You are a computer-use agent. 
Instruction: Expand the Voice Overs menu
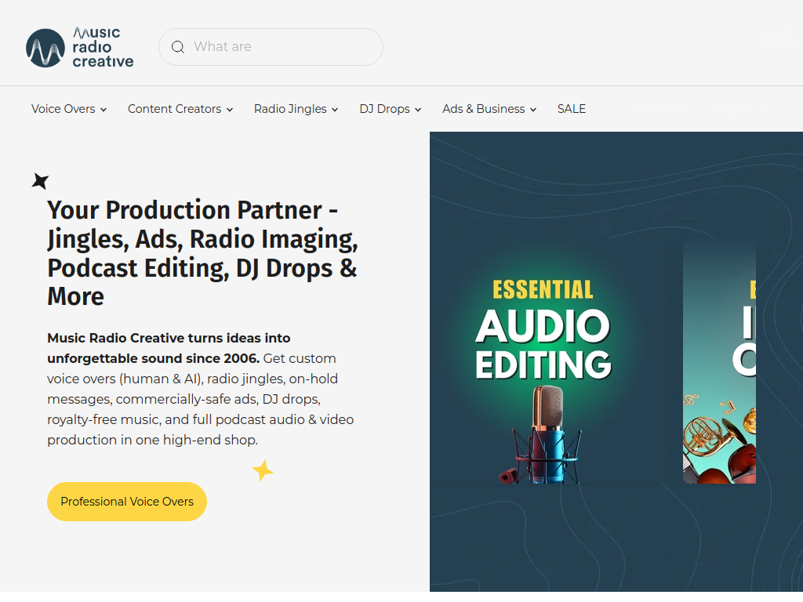pyautogui.click(x=68, y=109)
